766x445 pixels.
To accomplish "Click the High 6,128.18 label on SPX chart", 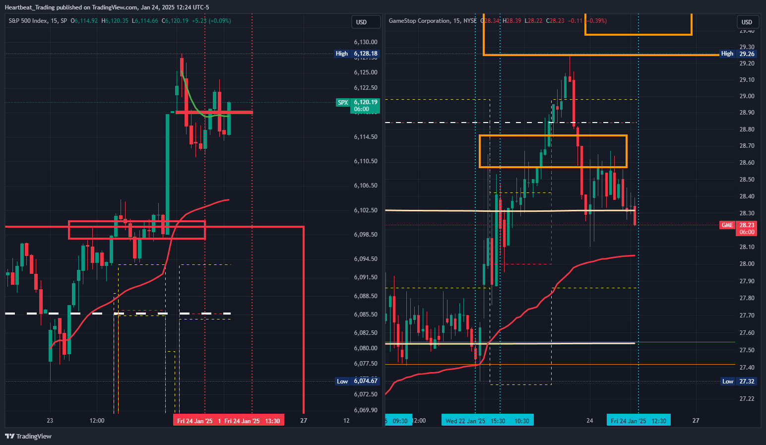I will point(357,54).
